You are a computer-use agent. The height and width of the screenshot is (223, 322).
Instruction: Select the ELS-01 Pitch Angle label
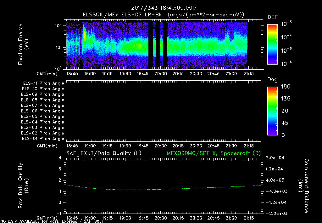[43, 139]
